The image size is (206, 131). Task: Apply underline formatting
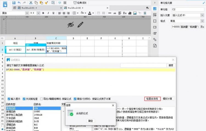tap(53, 13)
